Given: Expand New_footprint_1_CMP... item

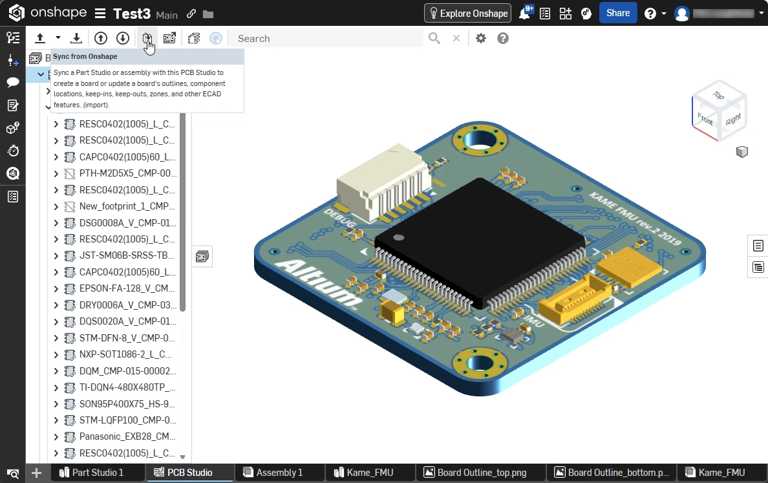Looking at the screenshot, I should [56, 206].
